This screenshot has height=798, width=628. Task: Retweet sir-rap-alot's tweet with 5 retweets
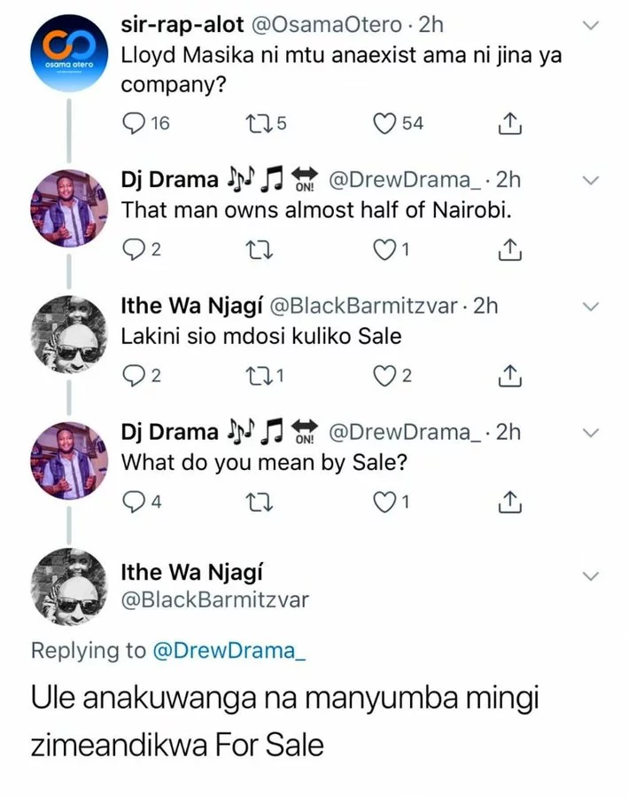click(x=257, y=123)
